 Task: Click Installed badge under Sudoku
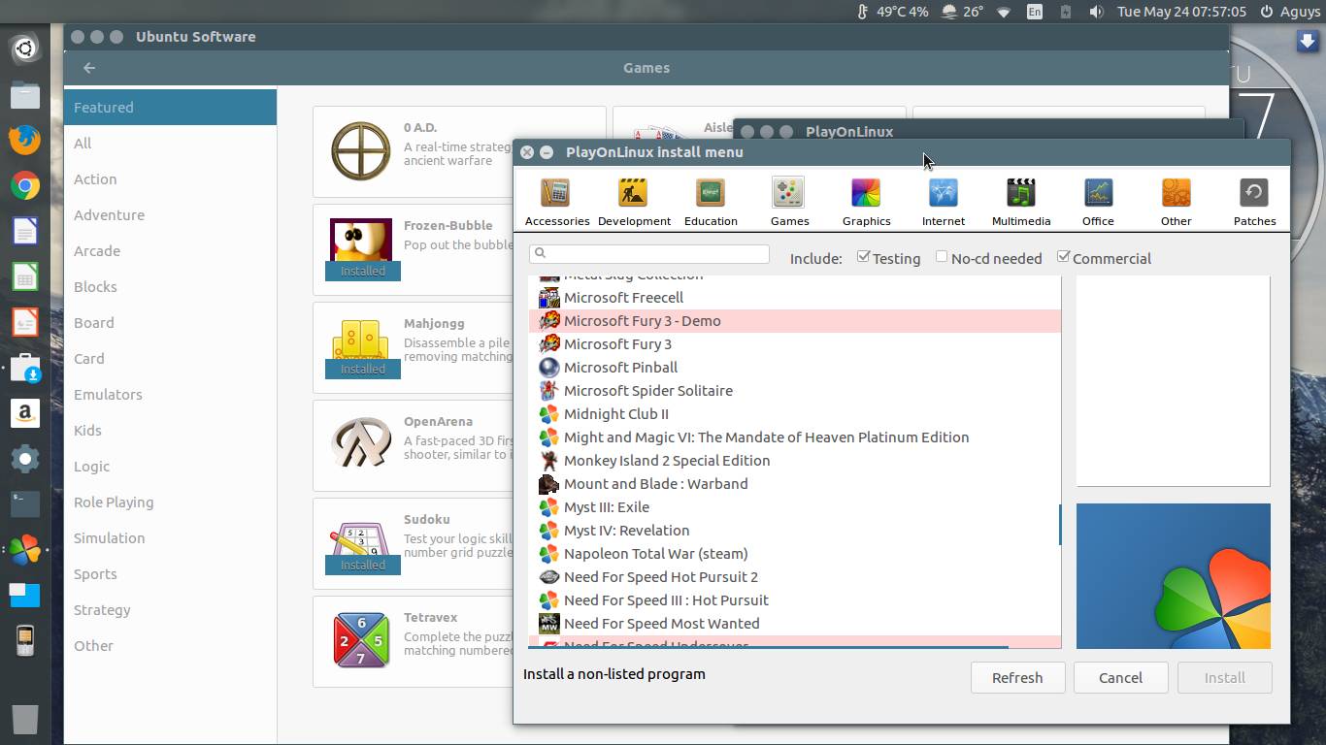tap(363, 565)
